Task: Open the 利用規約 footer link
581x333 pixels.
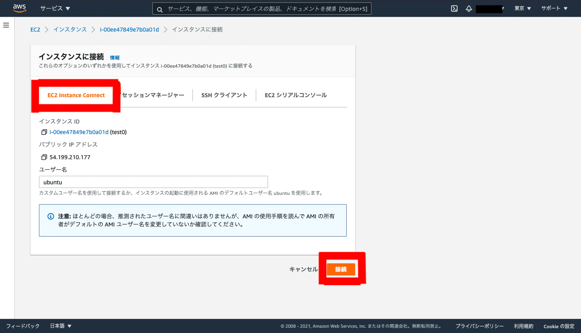Action: (x=524, y=326)
